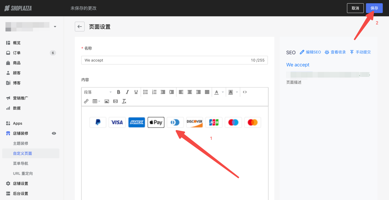Click the 取消 cancel button

355,8
